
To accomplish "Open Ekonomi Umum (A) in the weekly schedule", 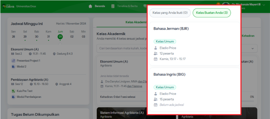I will pos(25,49).
